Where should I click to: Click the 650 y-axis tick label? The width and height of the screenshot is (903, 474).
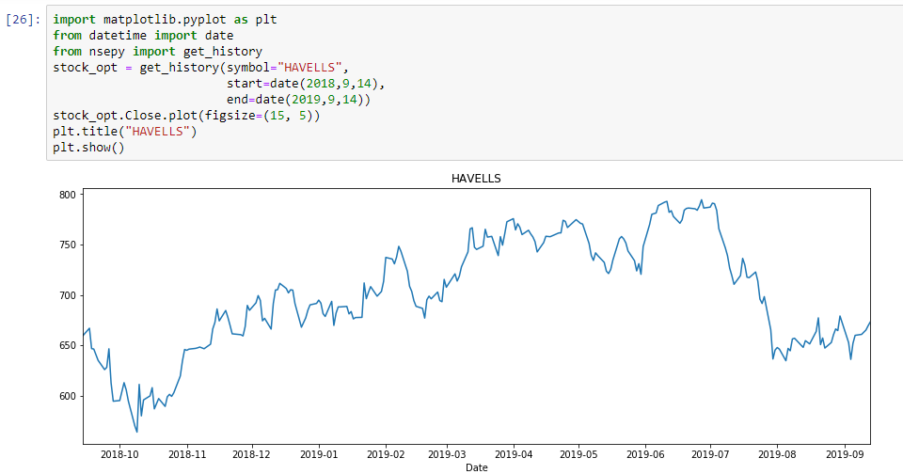click(68, 345)
